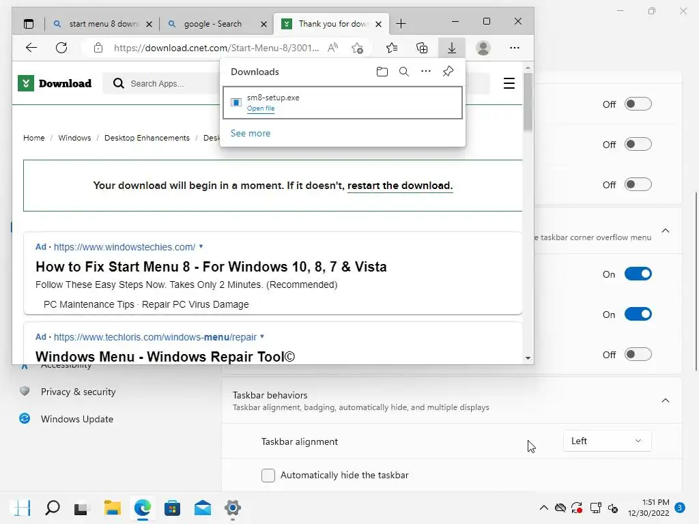Click the CNET Download logo
The height and width of the screenshot is (524, 699).
point(55,83)
